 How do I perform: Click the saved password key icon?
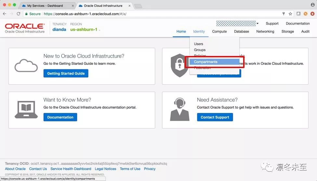click(x=284, y=14)
